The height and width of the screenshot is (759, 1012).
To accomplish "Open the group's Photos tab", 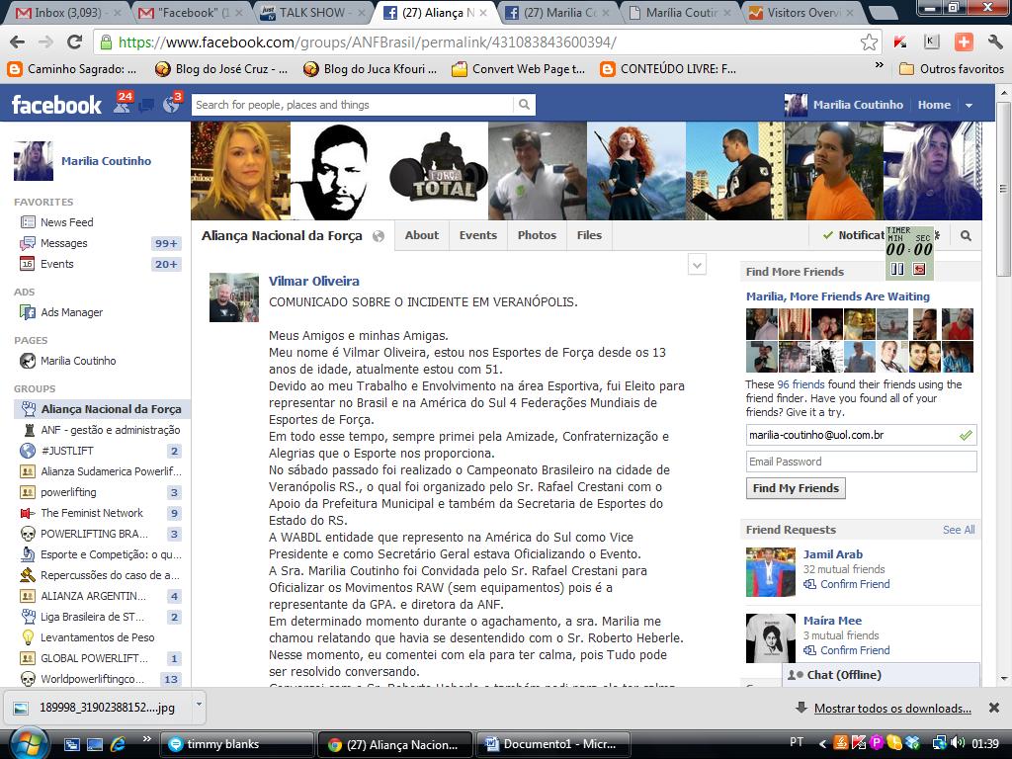I will 537,235.
